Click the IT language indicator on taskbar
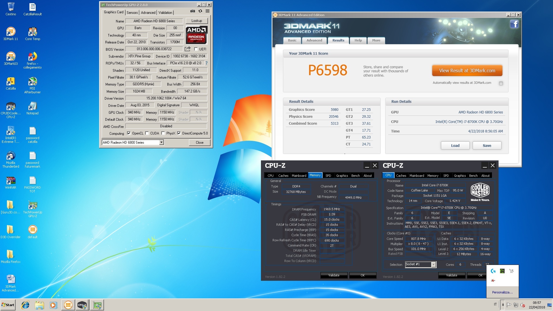Screen dimensions: 553x311 (495, 304)
